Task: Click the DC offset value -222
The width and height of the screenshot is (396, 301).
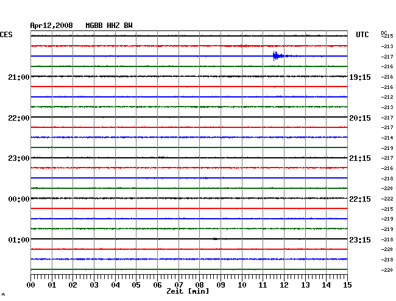Action: coord(387,199)
